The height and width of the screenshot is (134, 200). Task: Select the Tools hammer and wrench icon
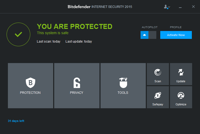click(x=123, y=83)
